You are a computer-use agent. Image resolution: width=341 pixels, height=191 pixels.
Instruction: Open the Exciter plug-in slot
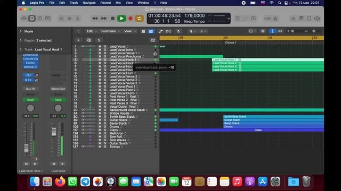[x=30, y=63]
